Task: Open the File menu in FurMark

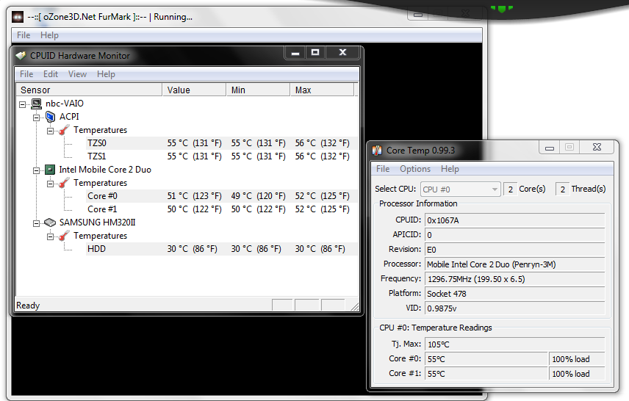Action: coord(24,35)
